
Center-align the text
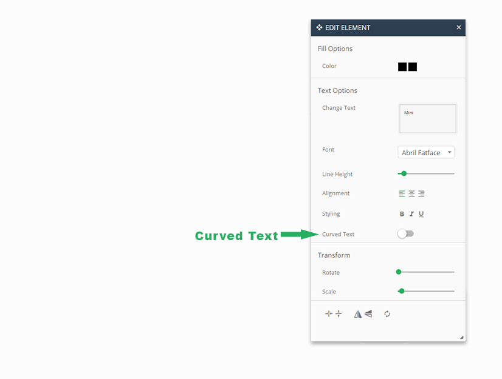tap(411, 194)
